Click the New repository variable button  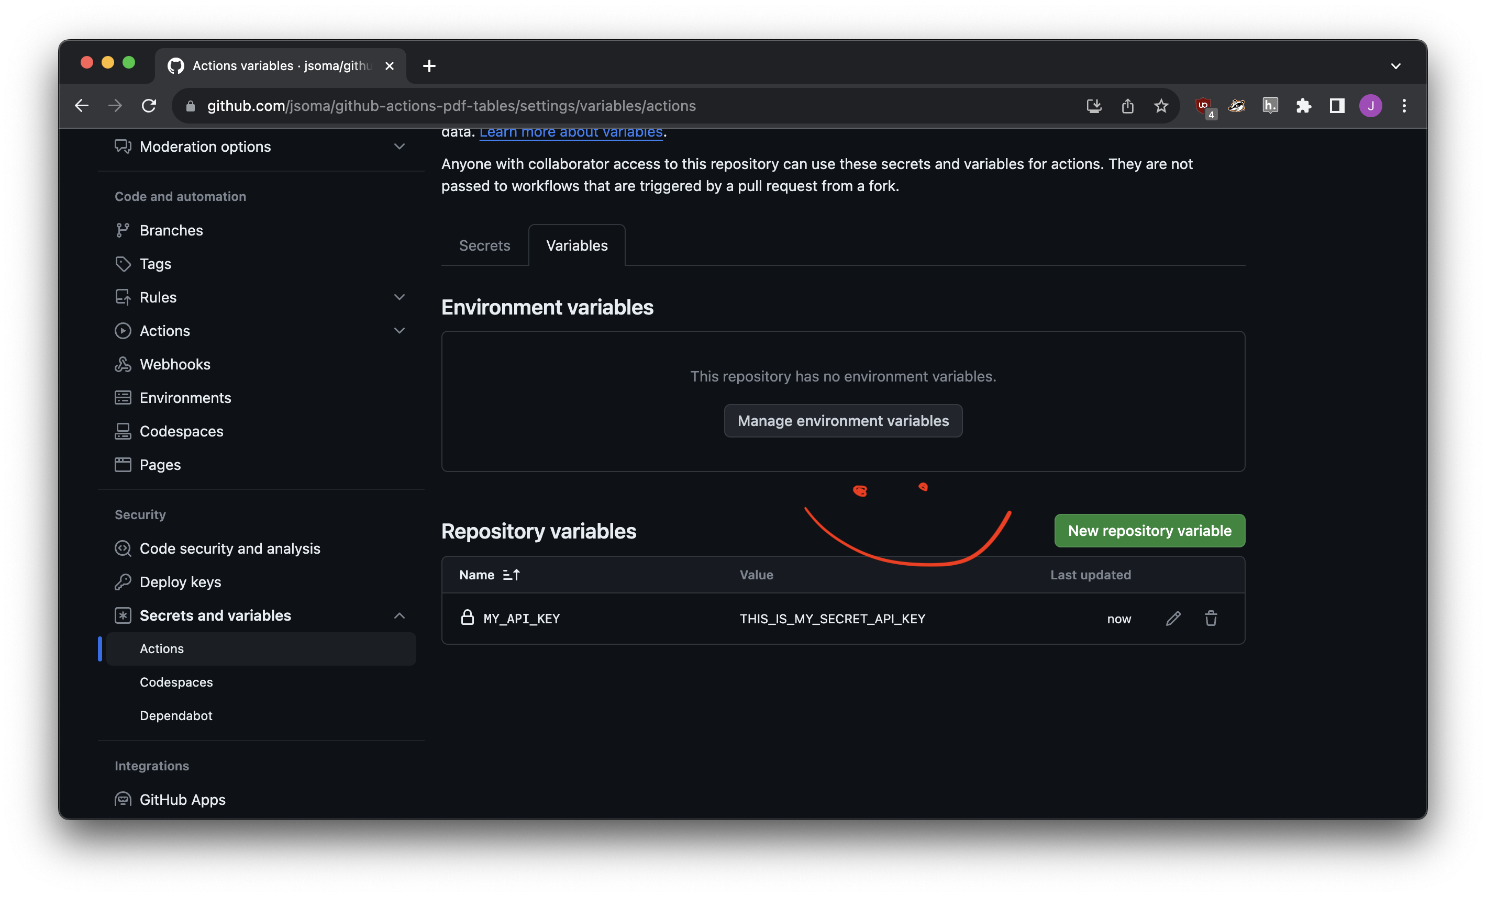(x=1149, y=531)
